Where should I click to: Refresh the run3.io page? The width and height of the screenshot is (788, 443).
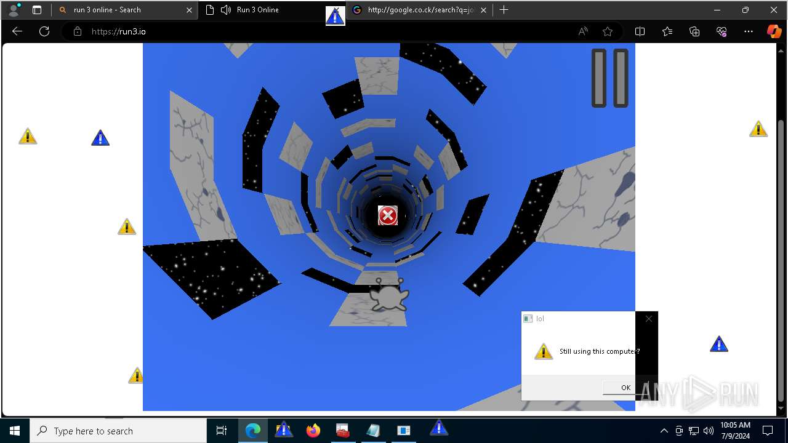(x=44, y=31)
